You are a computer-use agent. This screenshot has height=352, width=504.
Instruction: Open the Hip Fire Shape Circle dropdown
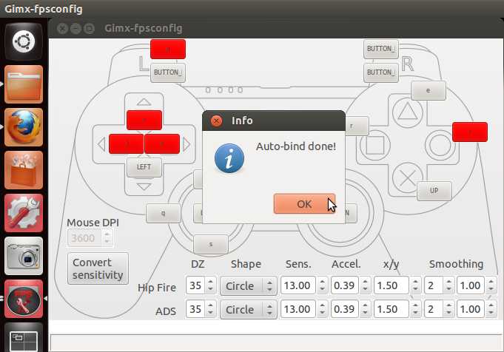pos(248,286)
